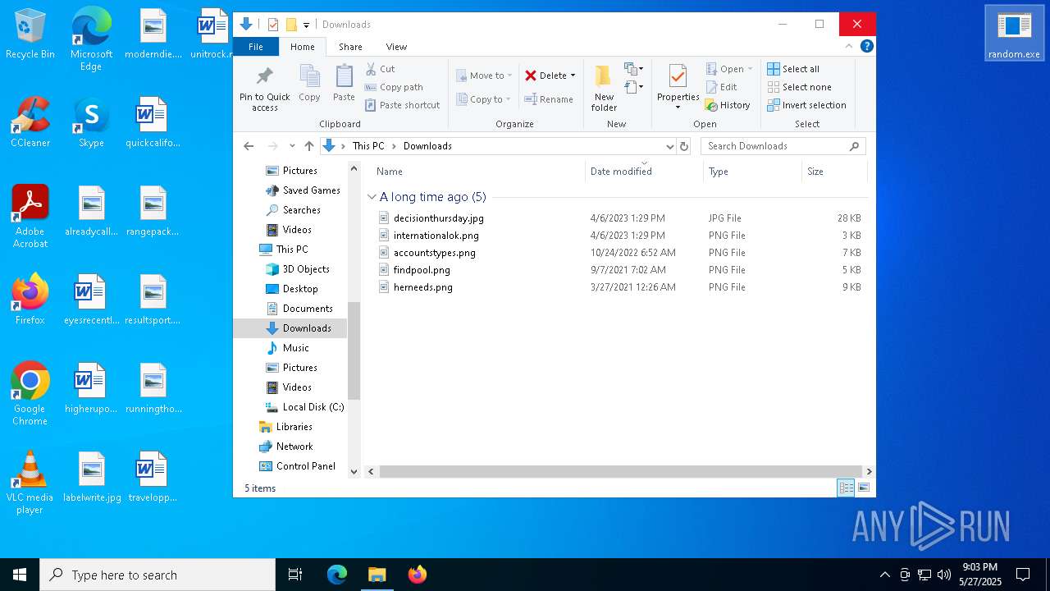1050x591 pixels.
Task: Click the Help question mark icon
Action: point(866,46)
